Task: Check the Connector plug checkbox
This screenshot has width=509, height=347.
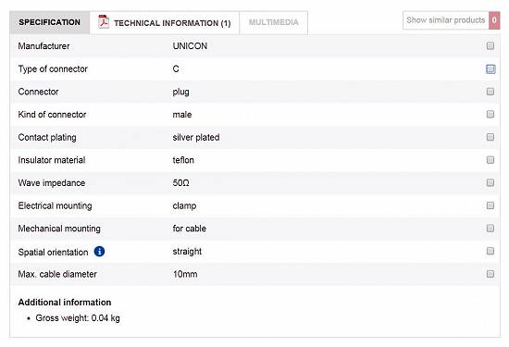Action: click(x=490, y=92)
